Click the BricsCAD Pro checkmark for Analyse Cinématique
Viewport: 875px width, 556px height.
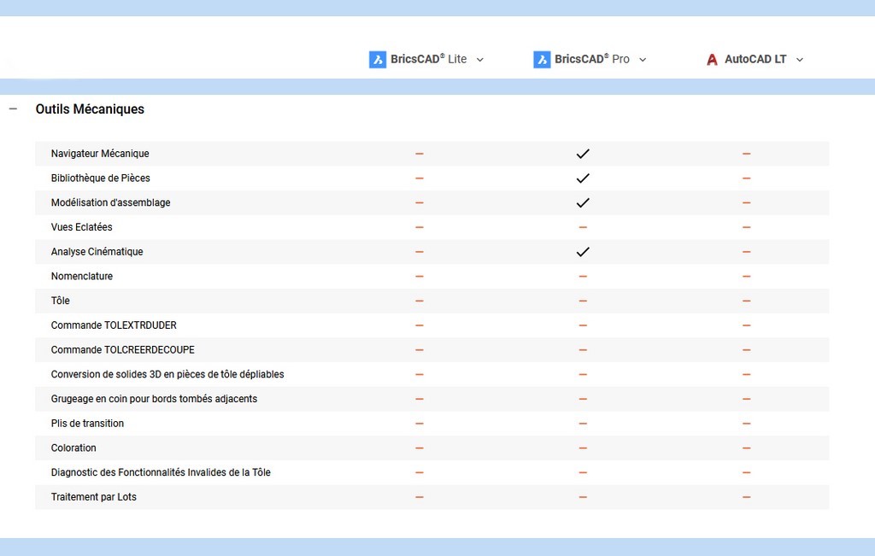583,251
